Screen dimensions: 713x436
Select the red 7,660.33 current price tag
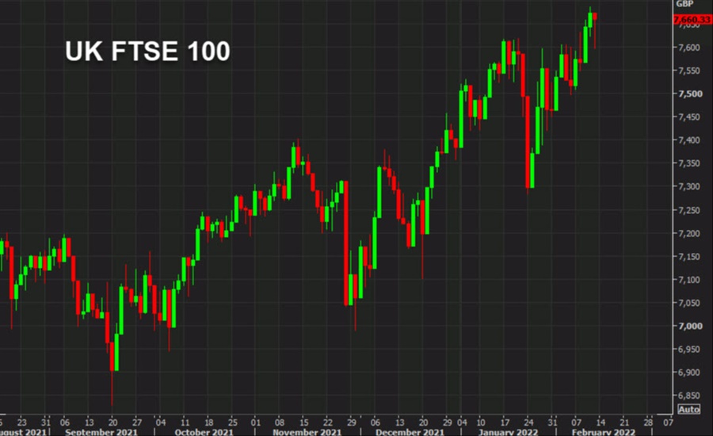692,20
